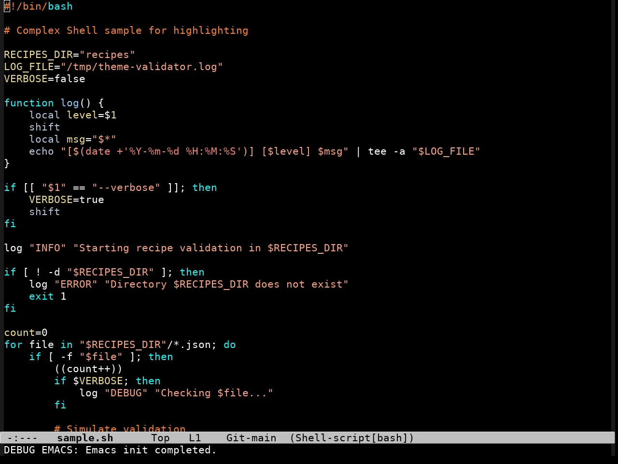Click the 'echo' command
Screen dimensions: 618x464
[x=42, y=151]
